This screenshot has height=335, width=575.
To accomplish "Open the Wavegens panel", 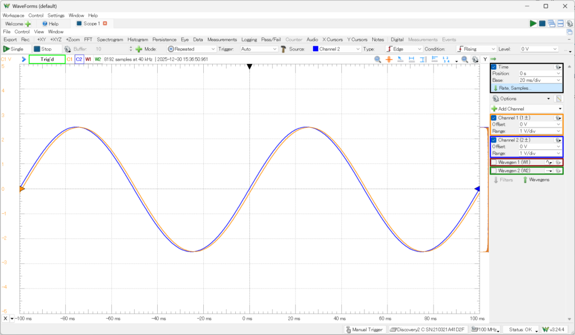I will pyautogui.click(x=536, y=180).
